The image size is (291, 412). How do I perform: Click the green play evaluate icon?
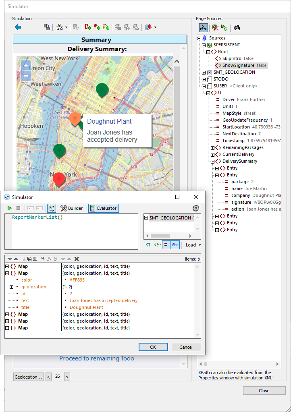9,208
